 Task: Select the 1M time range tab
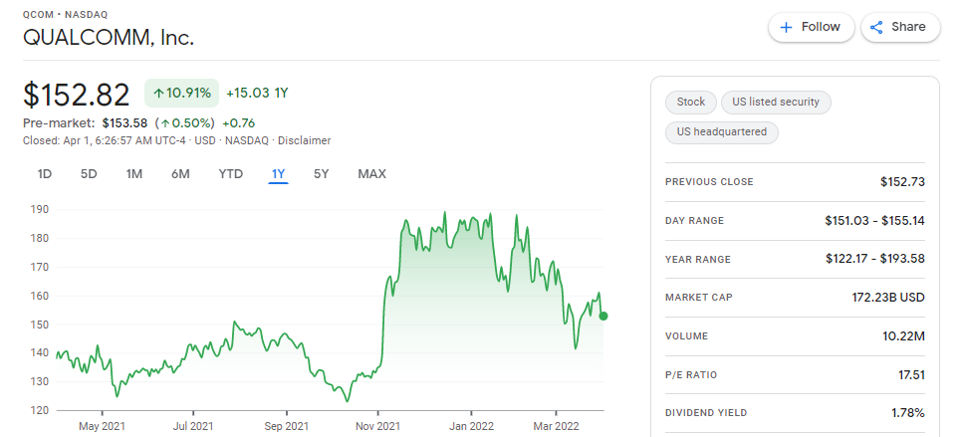point(134,174)
